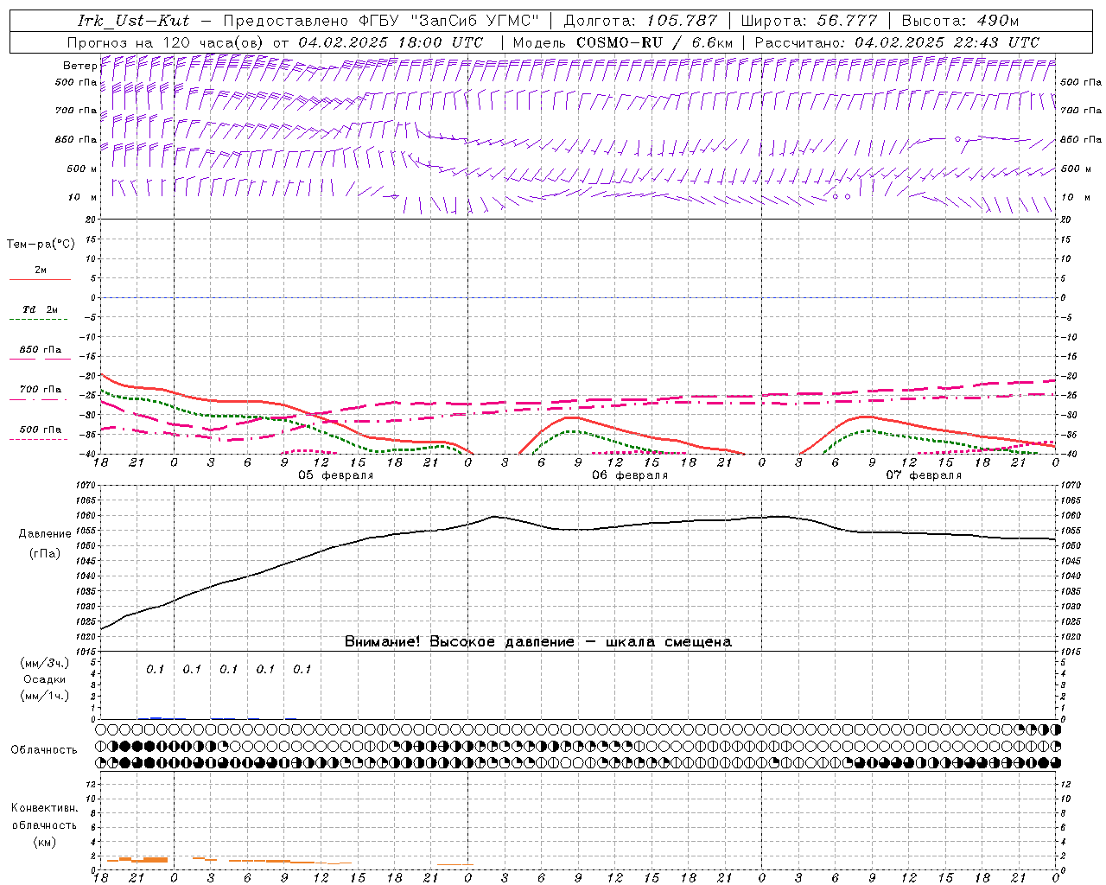The height and width of the screenshot is (885, 1106).
Task: Select the Облачность cloud cover label
Action: point(44,749)
